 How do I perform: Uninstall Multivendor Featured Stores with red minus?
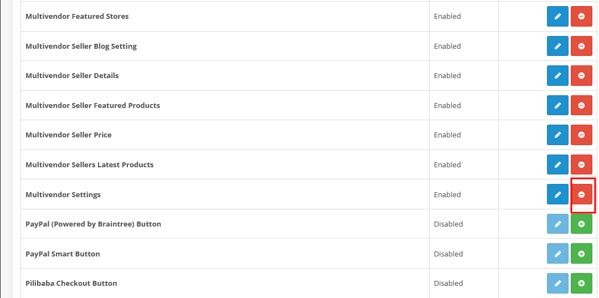(581, 17)
